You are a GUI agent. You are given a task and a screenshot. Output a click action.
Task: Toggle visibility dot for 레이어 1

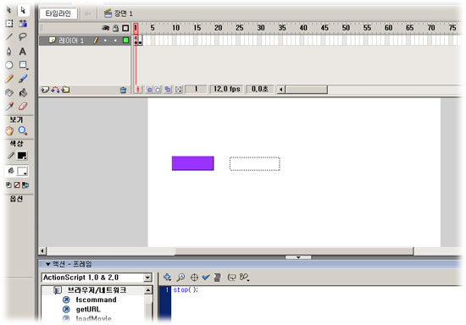tap(105, 41)
